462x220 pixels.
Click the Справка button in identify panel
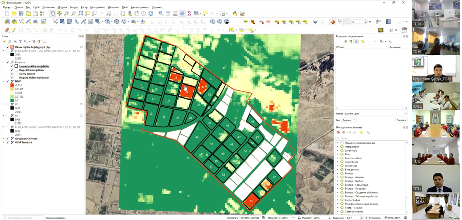coord(401,120)
